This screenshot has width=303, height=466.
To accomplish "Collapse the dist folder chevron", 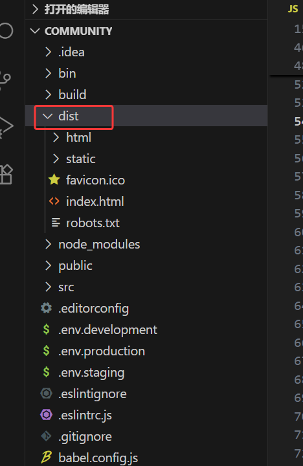I will coord(47,116).
